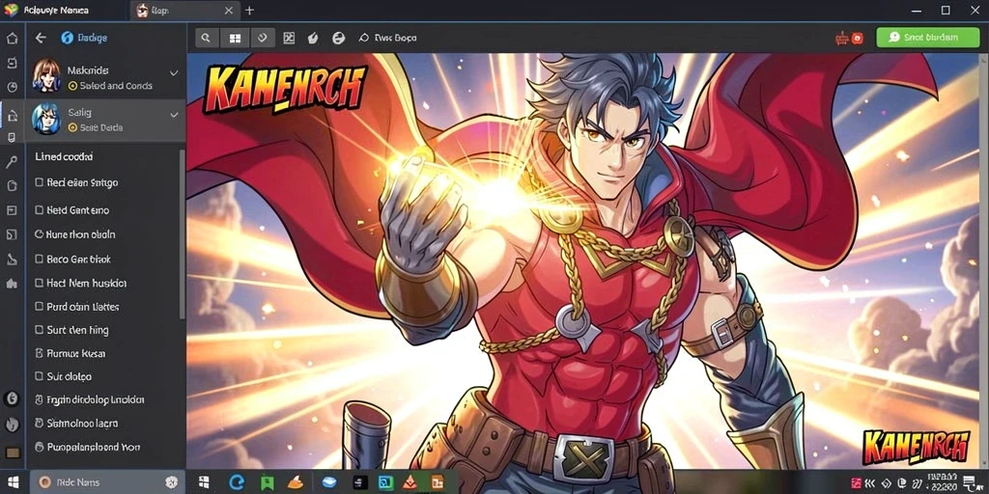Image resolution: width=989 pixels, height=494 pixels.
Task: Open the new tab plus button
Action: click(x=250, y=10)
